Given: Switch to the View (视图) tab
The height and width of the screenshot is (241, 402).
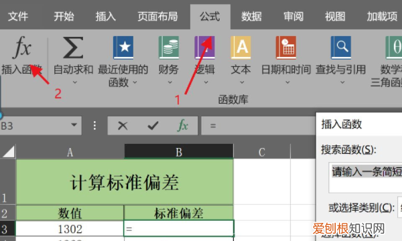Looking at the screenshot, I should point(335,17).
